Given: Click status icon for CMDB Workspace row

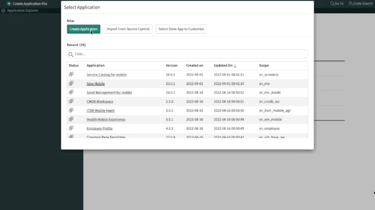Looking at the screenshot, I should tap(71, 101).
